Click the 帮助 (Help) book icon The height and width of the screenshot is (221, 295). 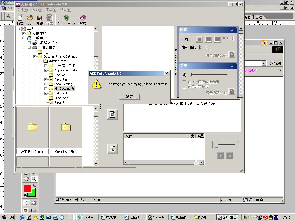point(83,20)
